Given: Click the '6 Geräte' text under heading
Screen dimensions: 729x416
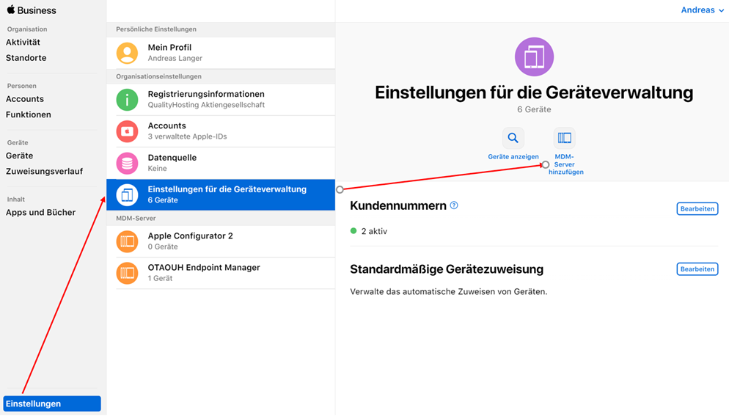Looking at the screenshot, I should click(x=534, y=109).
